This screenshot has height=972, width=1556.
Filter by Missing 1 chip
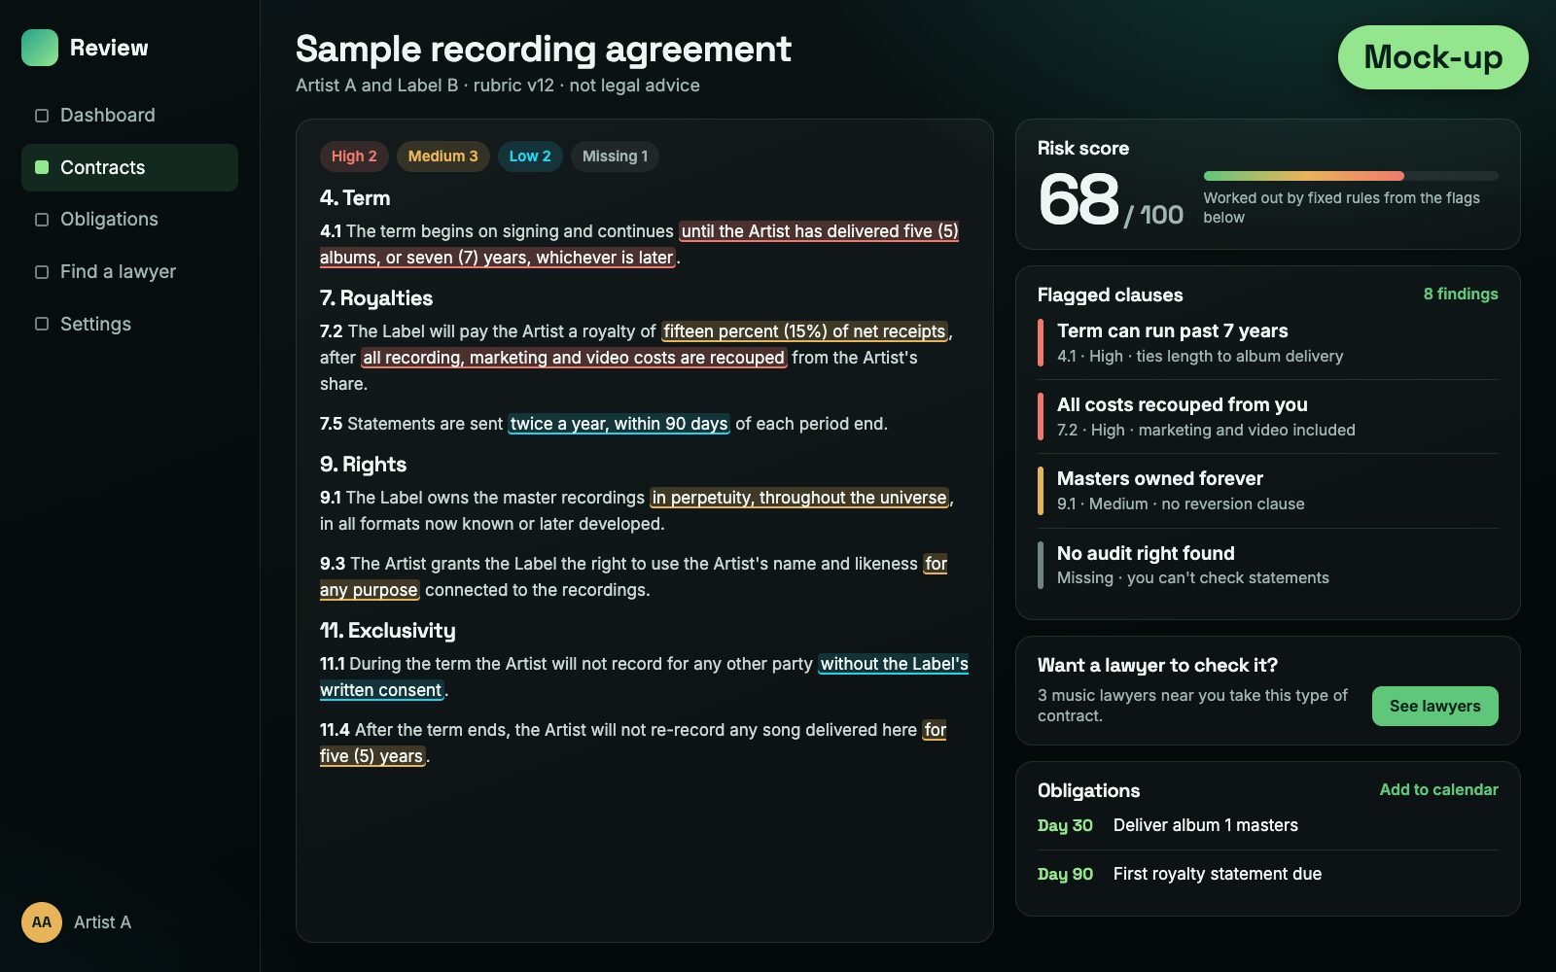(x=615, y=156)
